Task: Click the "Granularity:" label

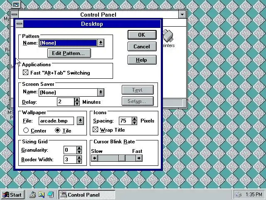Action: [34, 150]
